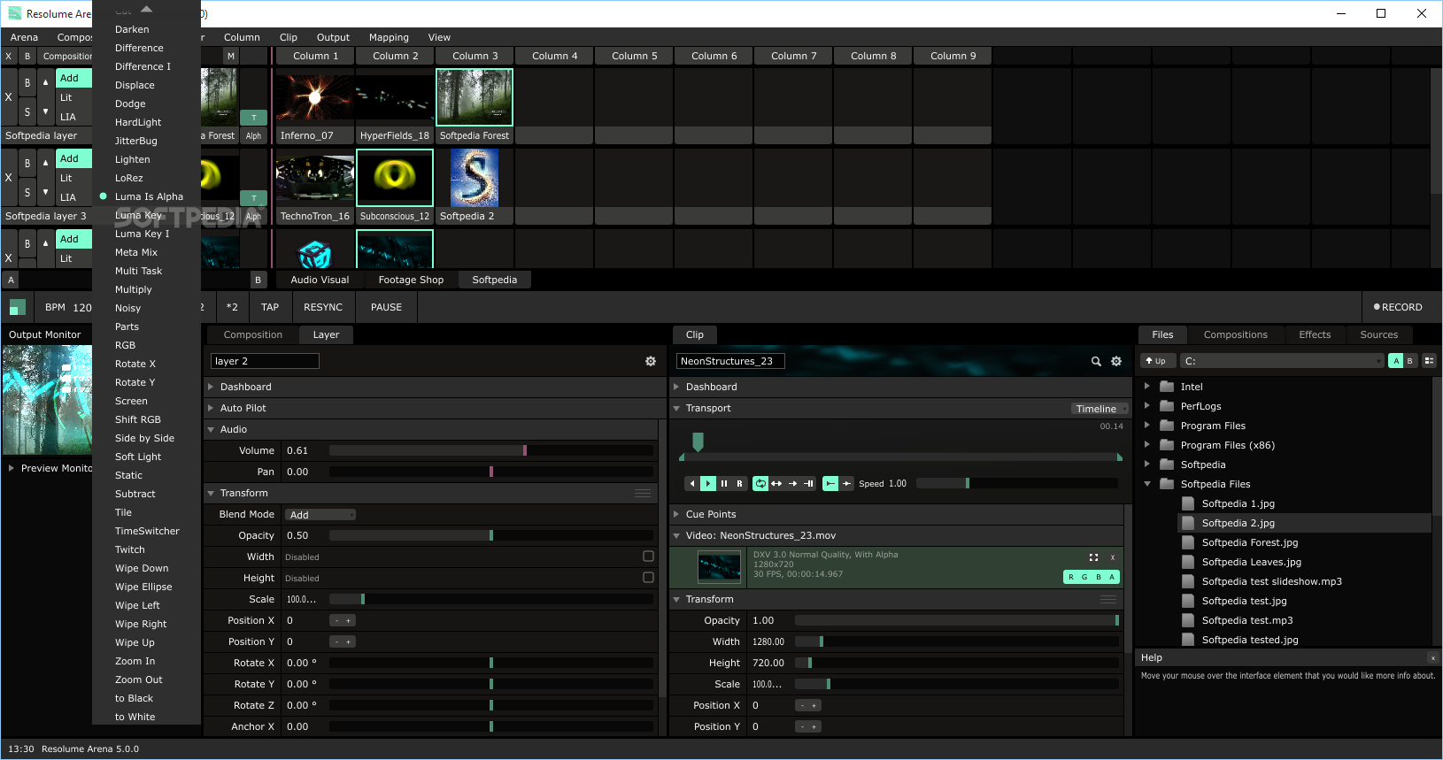Click the RESYNC button

(323, 307)
